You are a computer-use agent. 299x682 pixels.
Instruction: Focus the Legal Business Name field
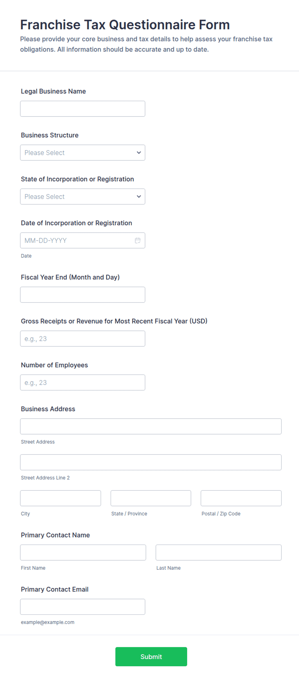[x=83, y=109]
